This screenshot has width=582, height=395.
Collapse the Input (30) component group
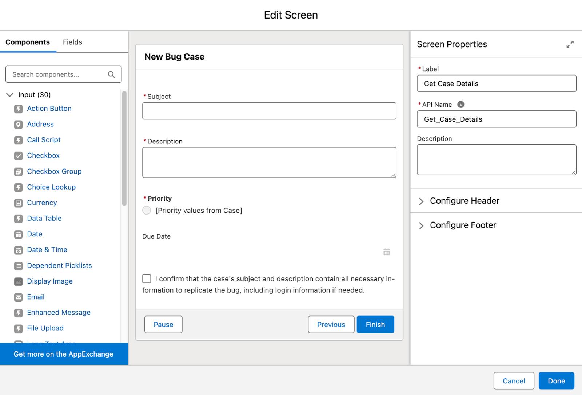[10, 95]
